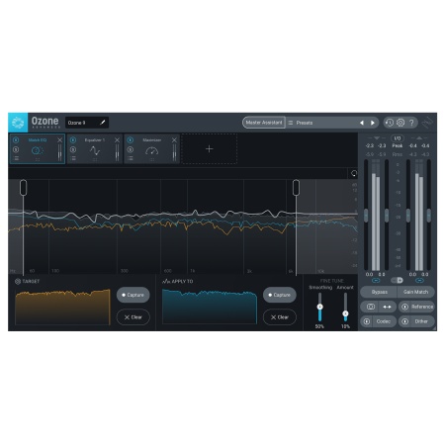Capture the Target spectrum

pyautogui.click(x=133, y=295)
